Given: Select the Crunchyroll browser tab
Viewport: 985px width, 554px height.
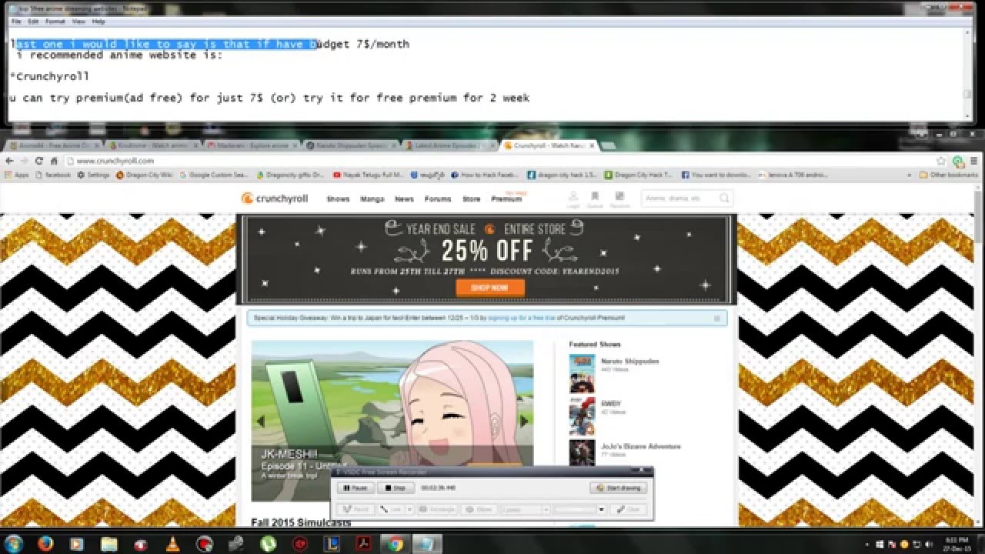Looking at the screenshot, I should click(549, 145).
